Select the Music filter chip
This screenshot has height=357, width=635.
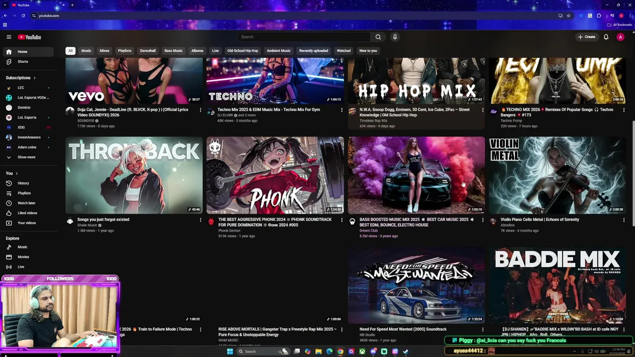coord(86,51)
